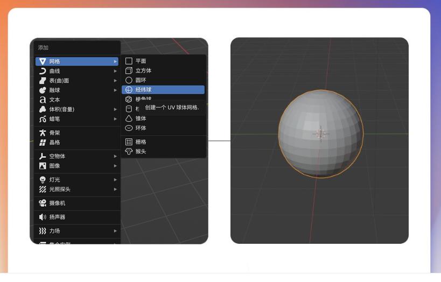Viewport: 441px width, 282px height.
Task: Click the 环体 torus mesh icon
Action: 129,128
